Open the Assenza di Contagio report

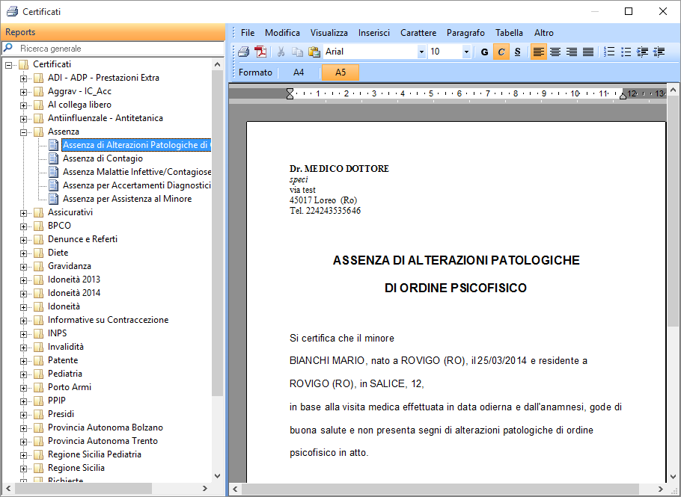(x=103, y=158)
